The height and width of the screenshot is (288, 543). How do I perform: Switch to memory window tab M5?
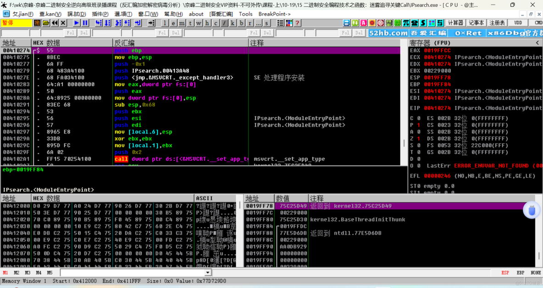click(x=50, y=273)
